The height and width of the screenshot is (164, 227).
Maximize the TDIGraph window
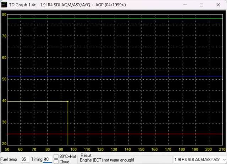click(x=201, y=5)
